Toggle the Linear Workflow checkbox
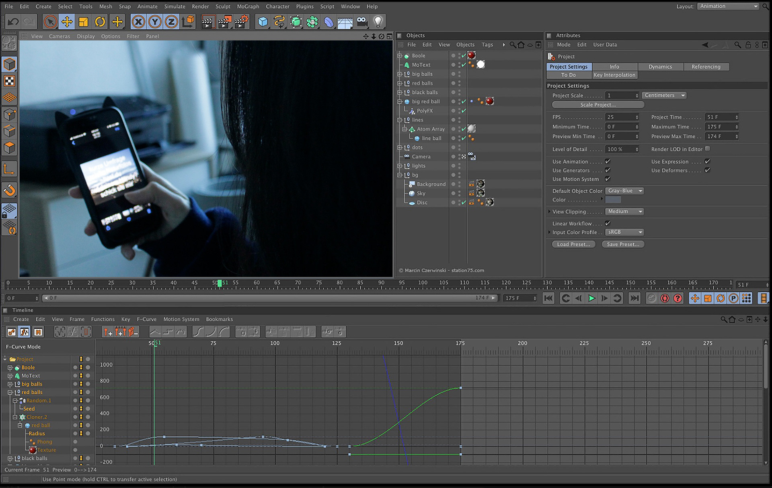 click(x=608, y=223)
